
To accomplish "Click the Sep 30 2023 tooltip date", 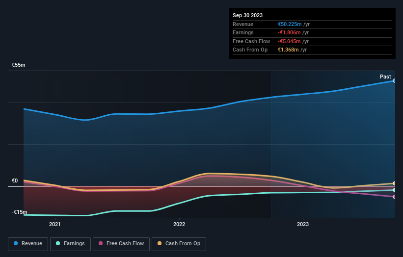I will (x=247, y=15).
